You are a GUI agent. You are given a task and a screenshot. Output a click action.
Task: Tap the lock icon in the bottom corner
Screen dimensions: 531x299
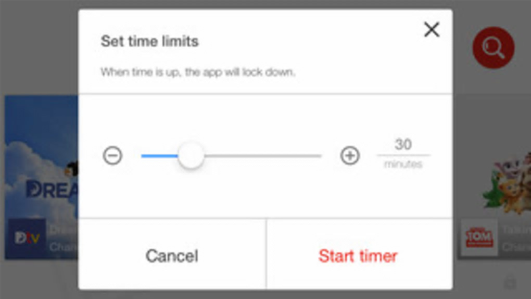(x=510, y=282)
